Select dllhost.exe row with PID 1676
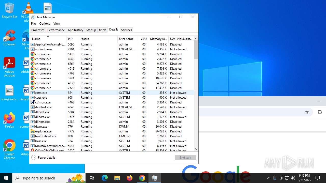Screen dimensions: 326x183 (x=112, y=117)
